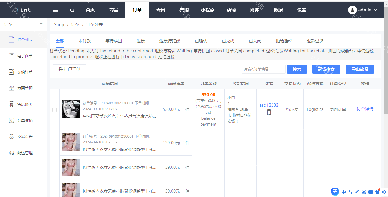Switch to the 未付款 tab
The image size is (388, 197).
click(85, 41)
